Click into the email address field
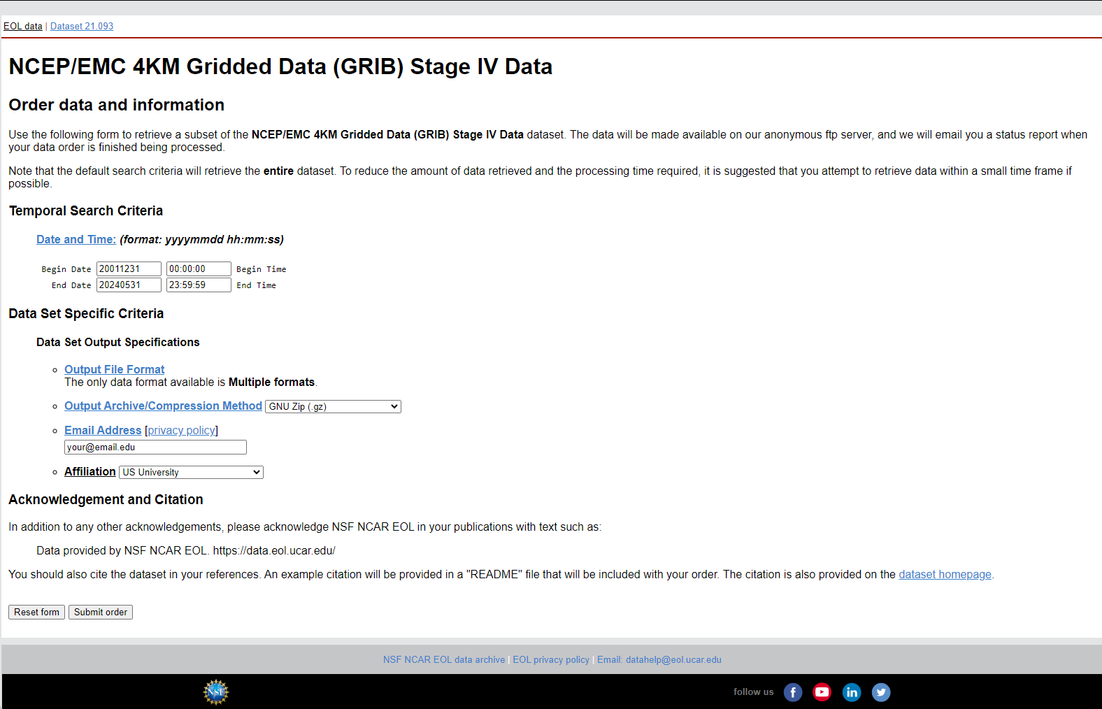Screen dimensions: 1102x709 155,447
